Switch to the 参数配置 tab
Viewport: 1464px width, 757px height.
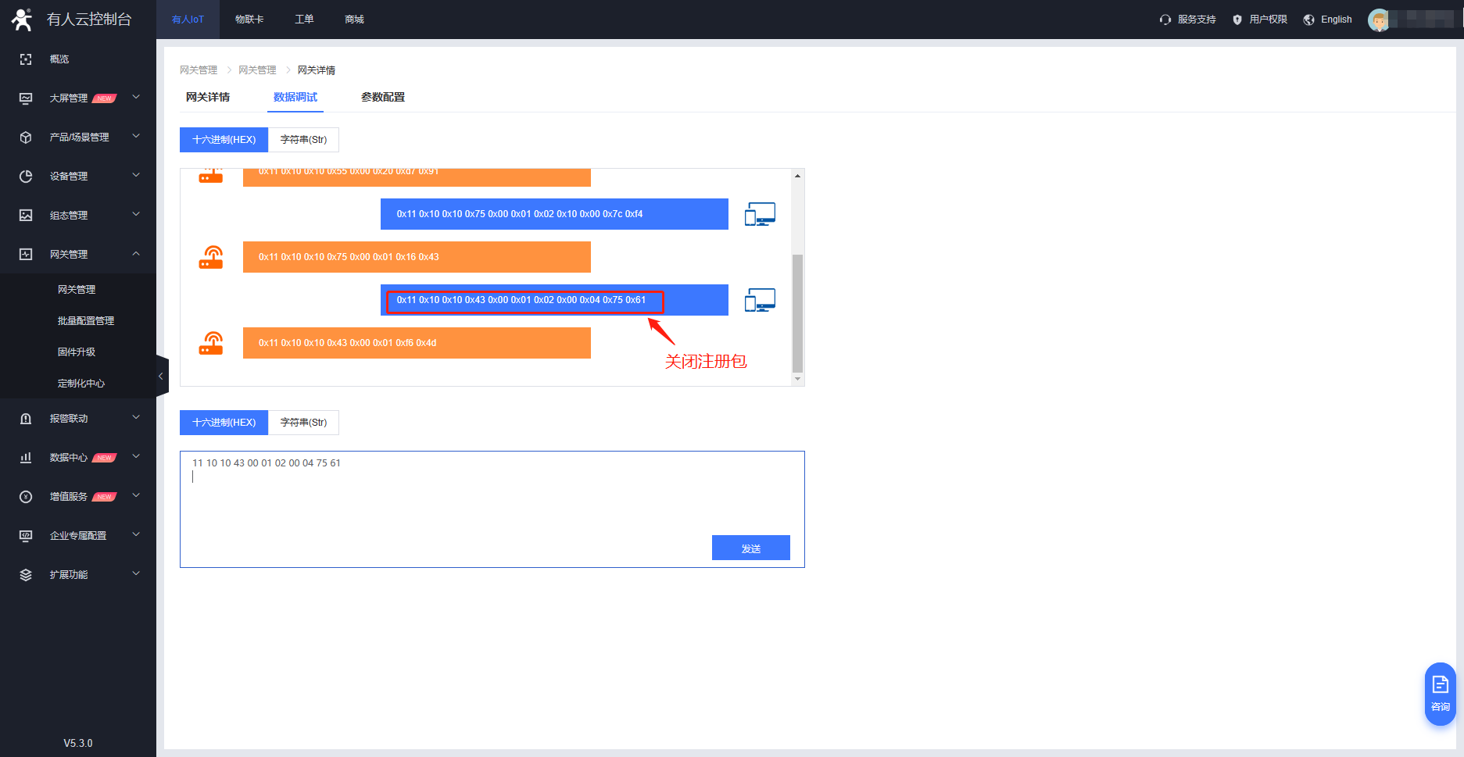click(383, 98)
